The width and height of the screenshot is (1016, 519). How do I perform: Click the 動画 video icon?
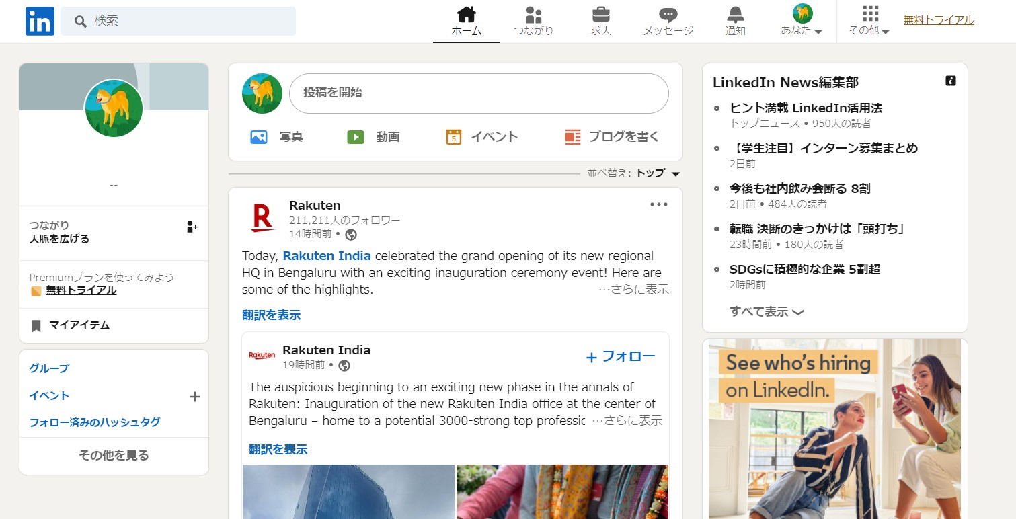[356, 137]
